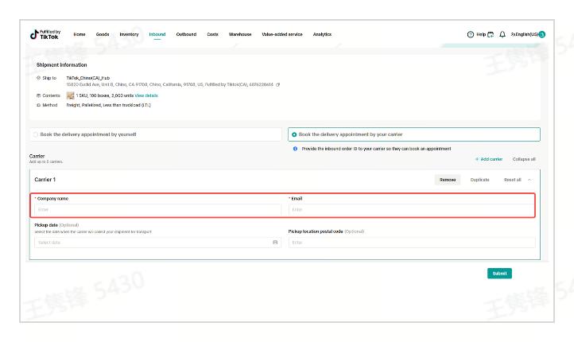Open the Warehouse menu
The height and width of the screenshot is (342, 574).
(240, 34)
